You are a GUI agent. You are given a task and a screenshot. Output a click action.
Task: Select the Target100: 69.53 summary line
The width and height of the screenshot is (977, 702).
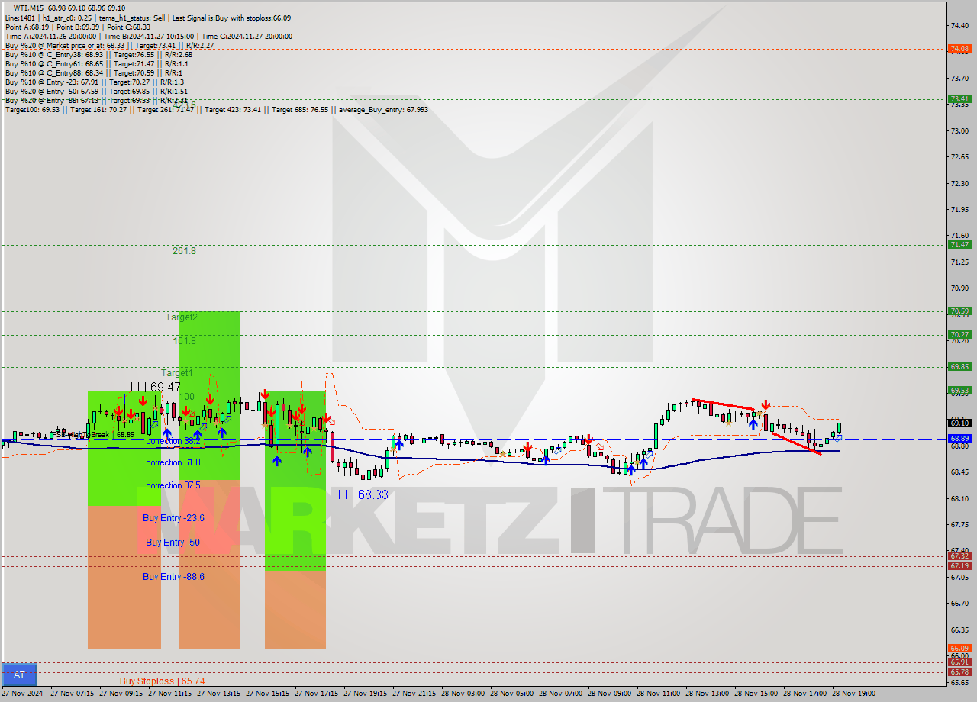[217, 109]
